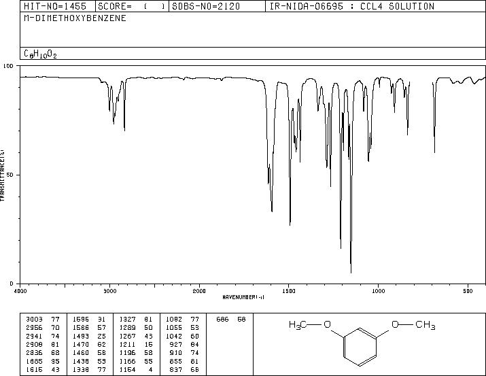Click the 2941 entry in the peak table
This screenshot has width=486, height=376.
tap(34, 336)
